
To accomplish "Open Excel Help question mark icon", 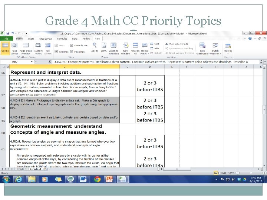I will [250, 39].
